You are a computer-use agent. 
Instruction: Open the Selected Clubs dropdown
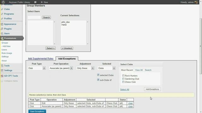[107, 68]
